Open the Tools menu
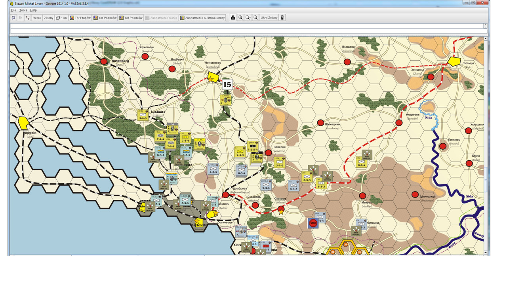Screen dimensions: 507x300 (x=23, y=10)
